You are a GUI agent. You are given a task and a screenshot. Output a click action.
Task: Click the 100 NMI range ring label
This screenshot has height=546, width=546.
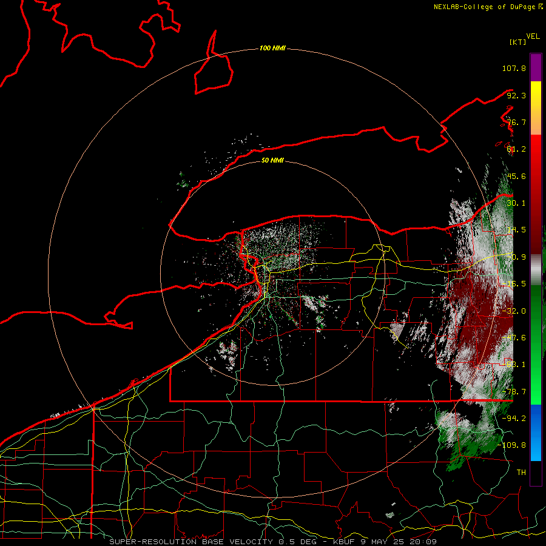272,48
